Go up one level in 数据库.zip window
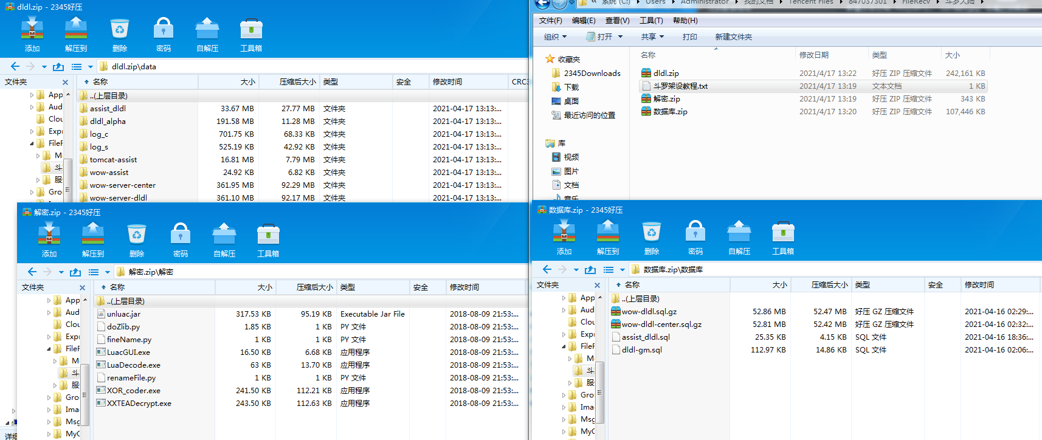Screen dimensions: 1042x440 pos(590,269)
